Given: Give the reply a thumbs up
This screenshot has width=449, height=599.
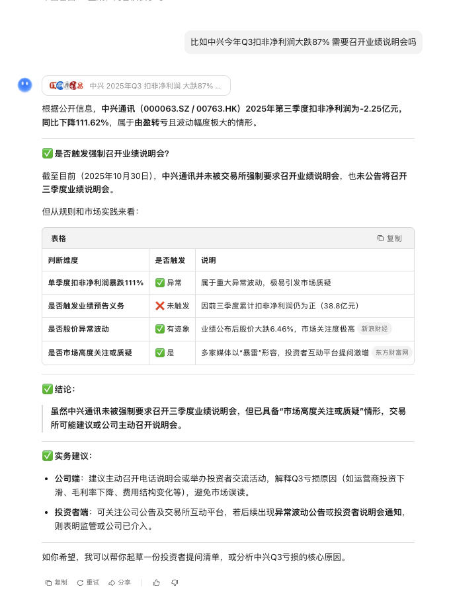Looking at the screenshot, I should (x=157, y=582).
